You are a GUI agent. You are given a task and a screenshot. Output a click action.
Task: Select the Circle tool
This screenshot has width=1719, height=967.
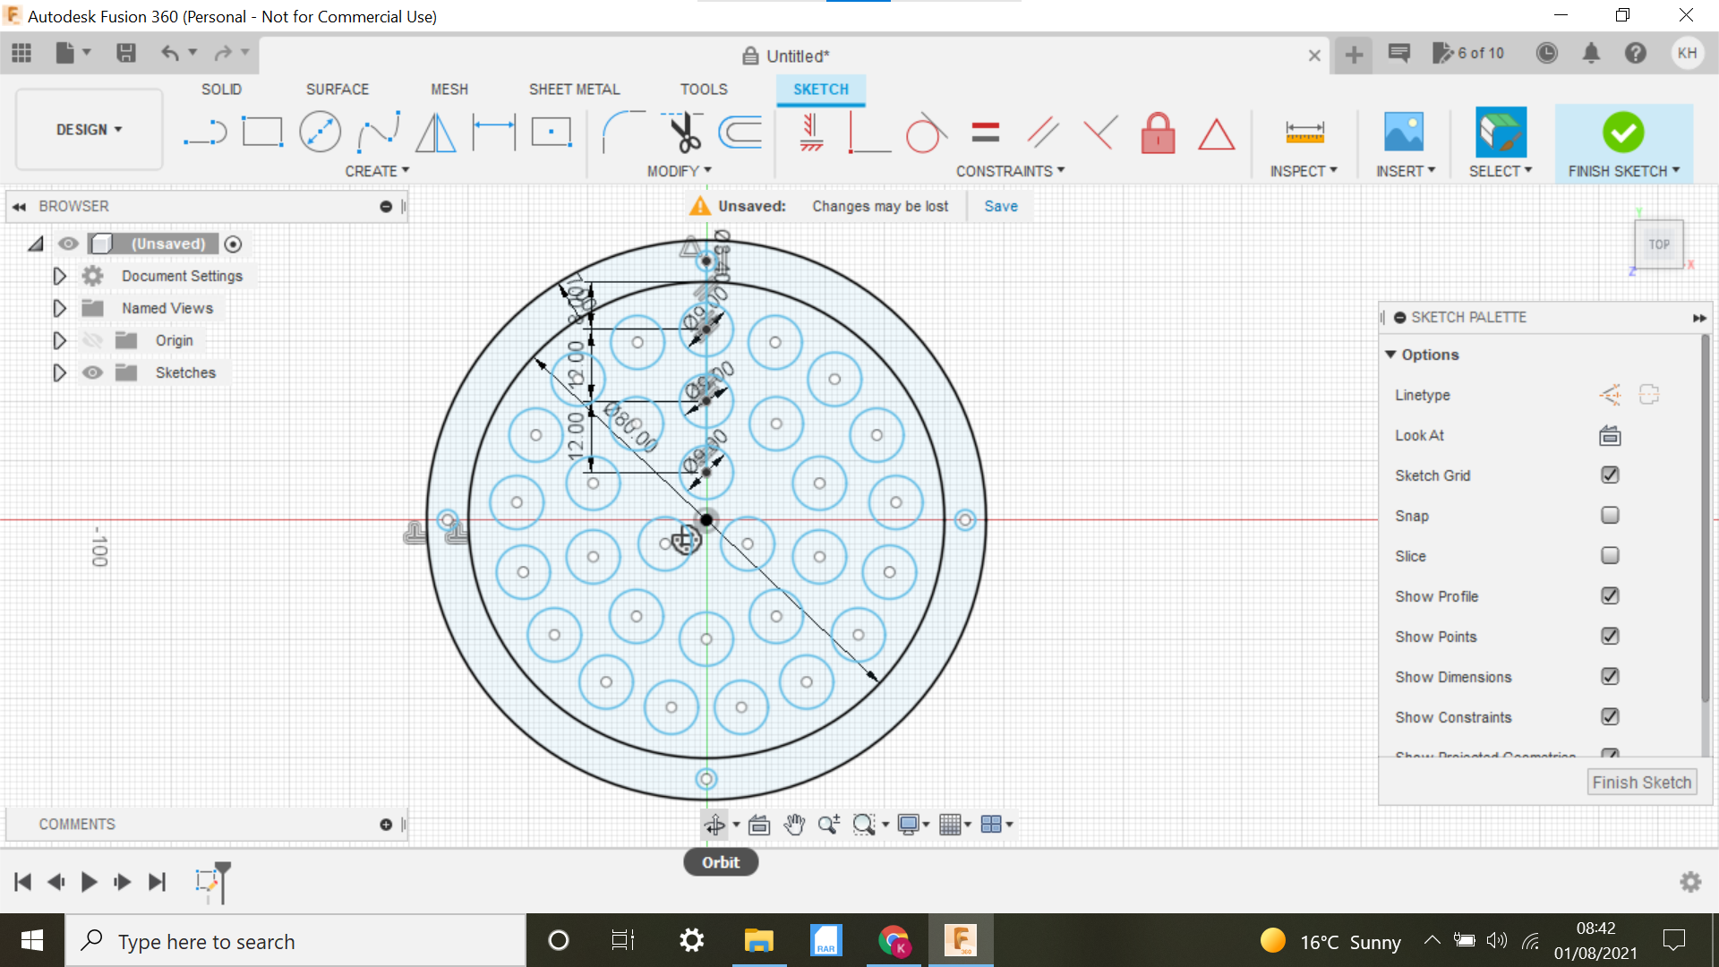point(321,132)
